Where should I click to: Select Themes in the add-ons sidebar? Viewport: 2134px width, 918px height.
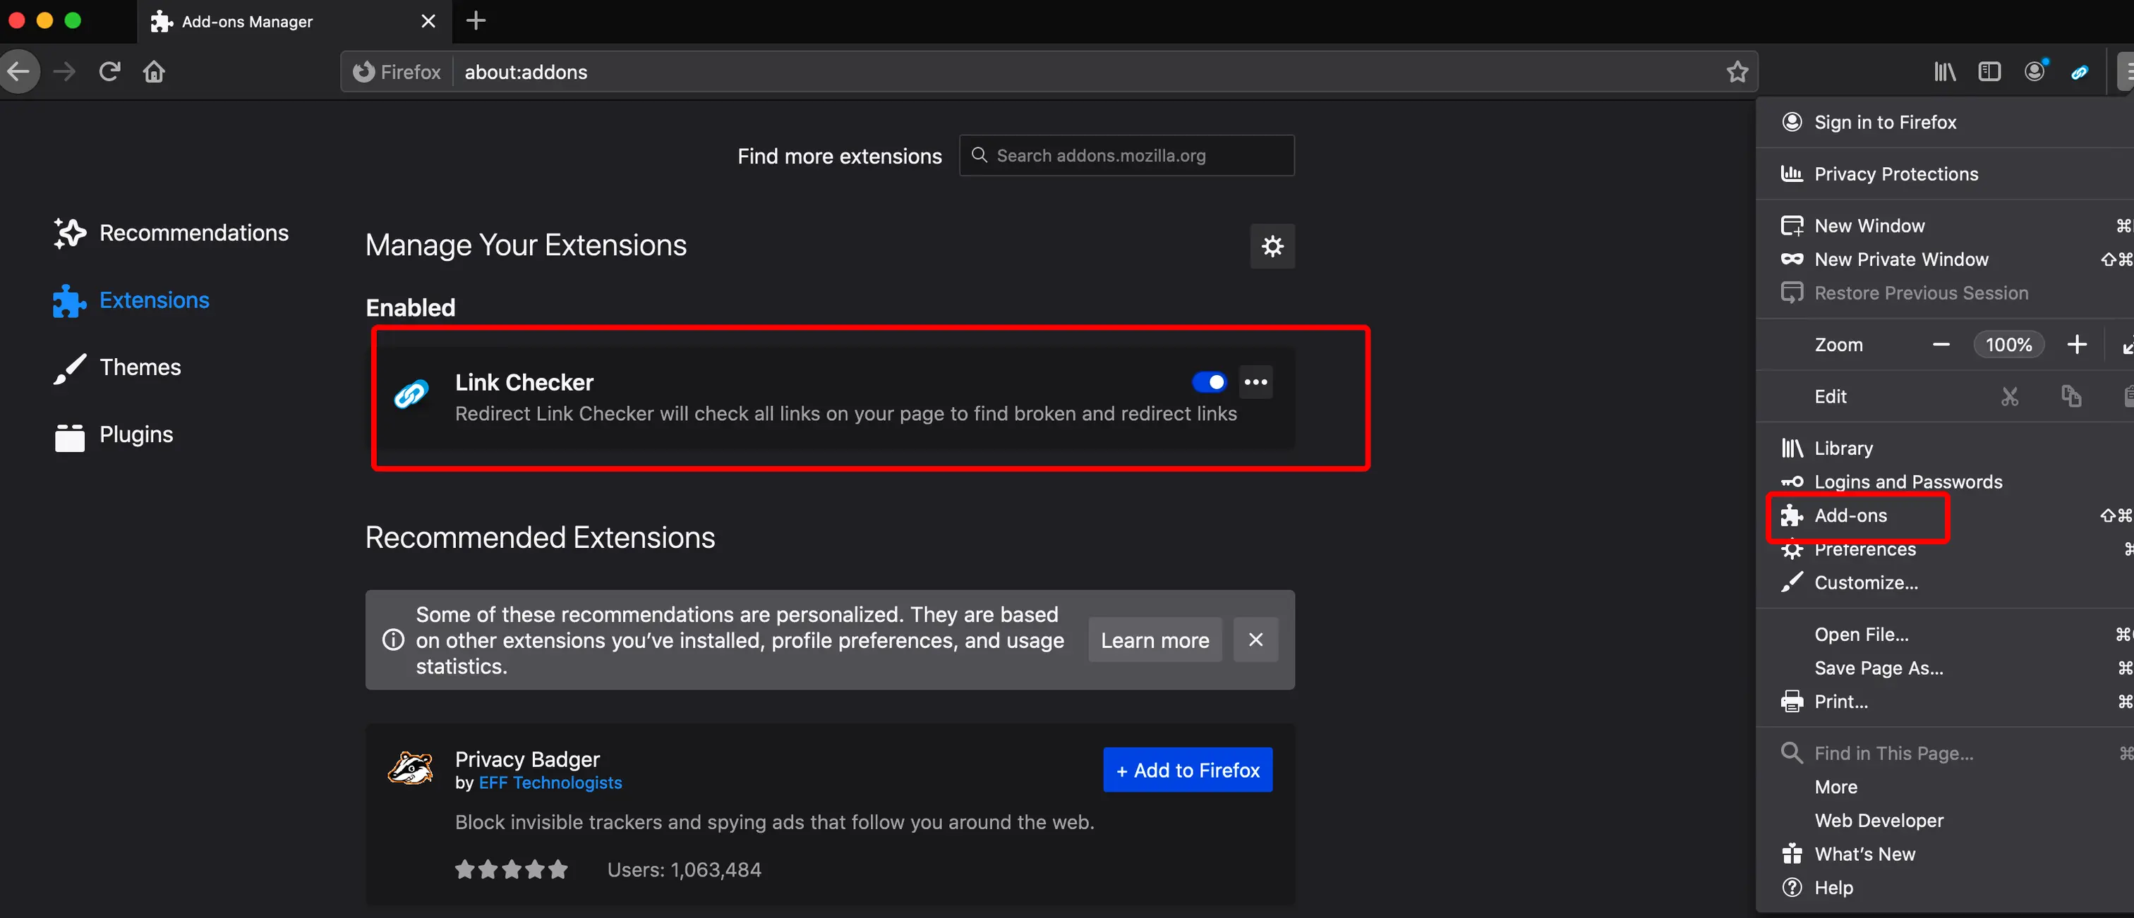click(x=140, y=367)
